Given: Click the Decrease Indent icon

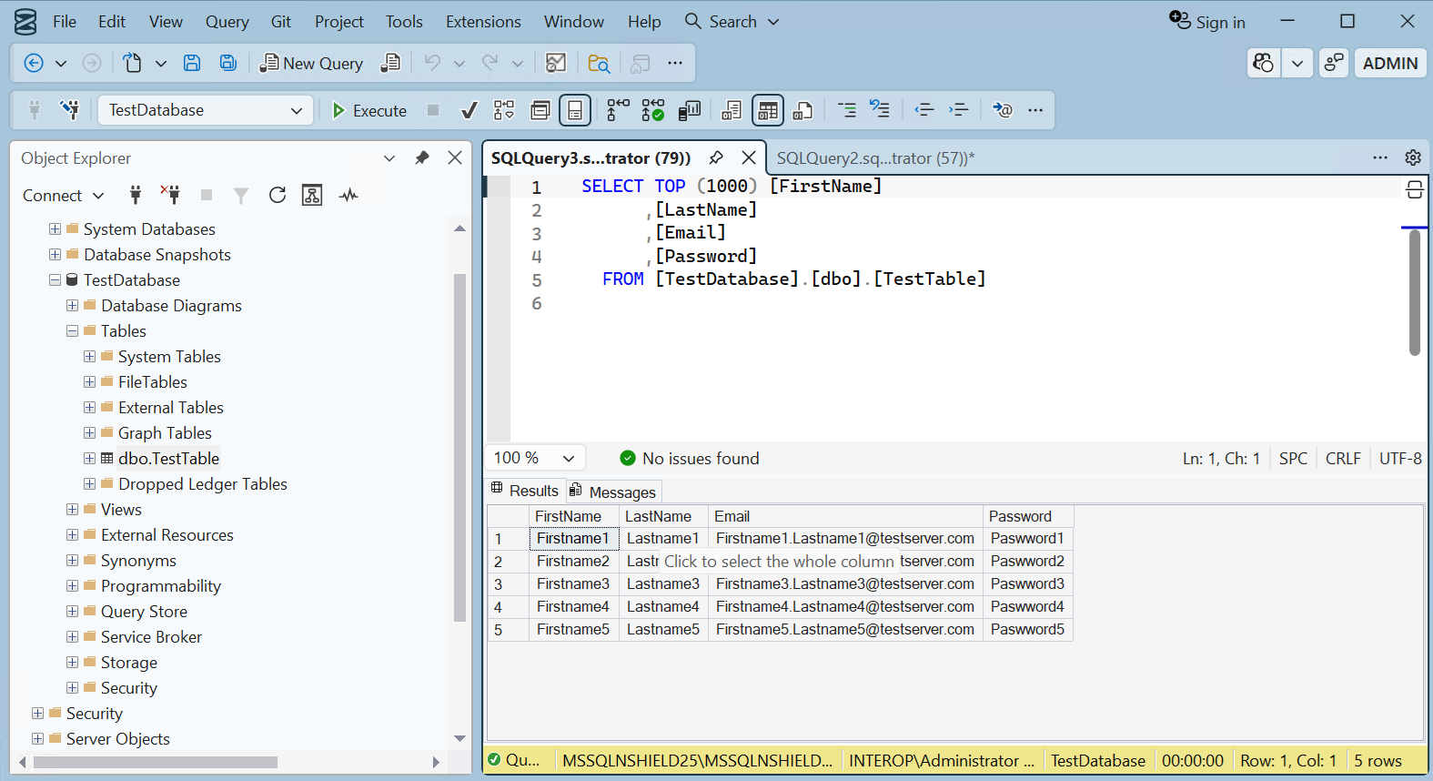Looking at the screenshot, I should [x=924, y=110].
